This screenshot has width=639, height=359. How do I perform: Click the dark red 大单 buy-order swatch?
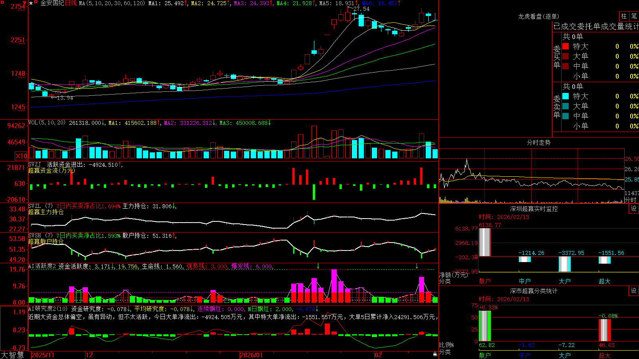tap(566, 56)
